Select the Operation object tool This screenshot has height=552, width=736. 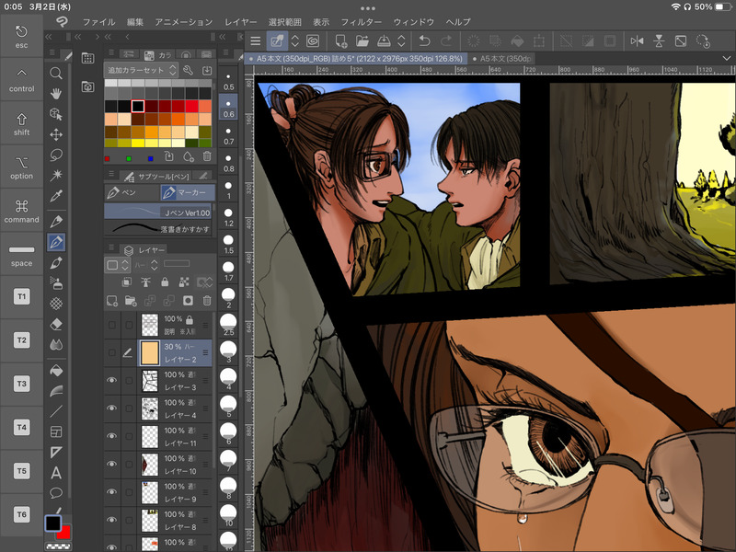[56, 114]
